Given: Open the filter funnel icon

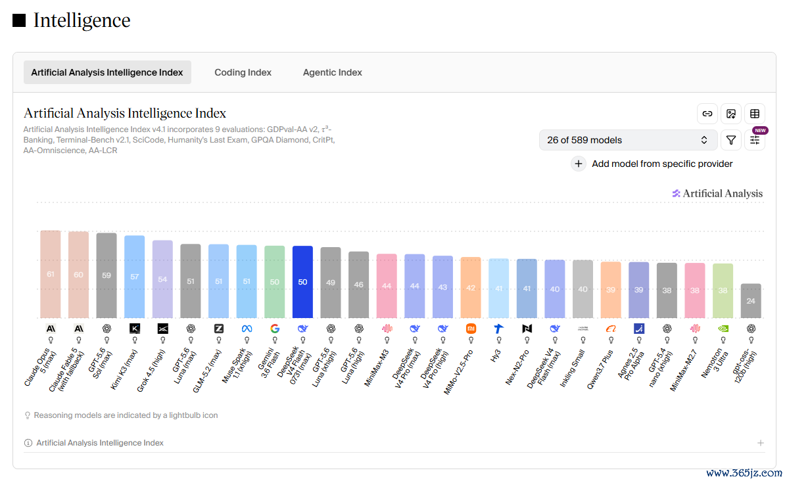Looking at the screenshot, I should coord(731,140).
